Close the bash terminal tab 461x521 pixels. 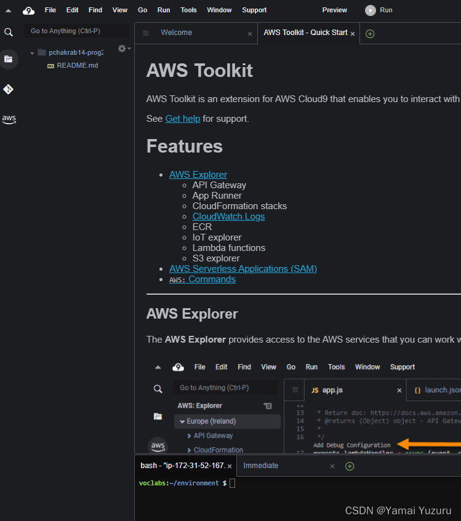[x=230, y=466]
